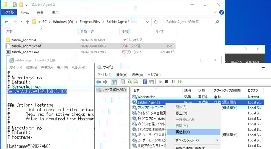Image resolution: width=271 pixels, height=149 pixels.
Task: Click the chevron after Program Files breadcrumb
Action: pyautogui.click(x=103, y=22)
